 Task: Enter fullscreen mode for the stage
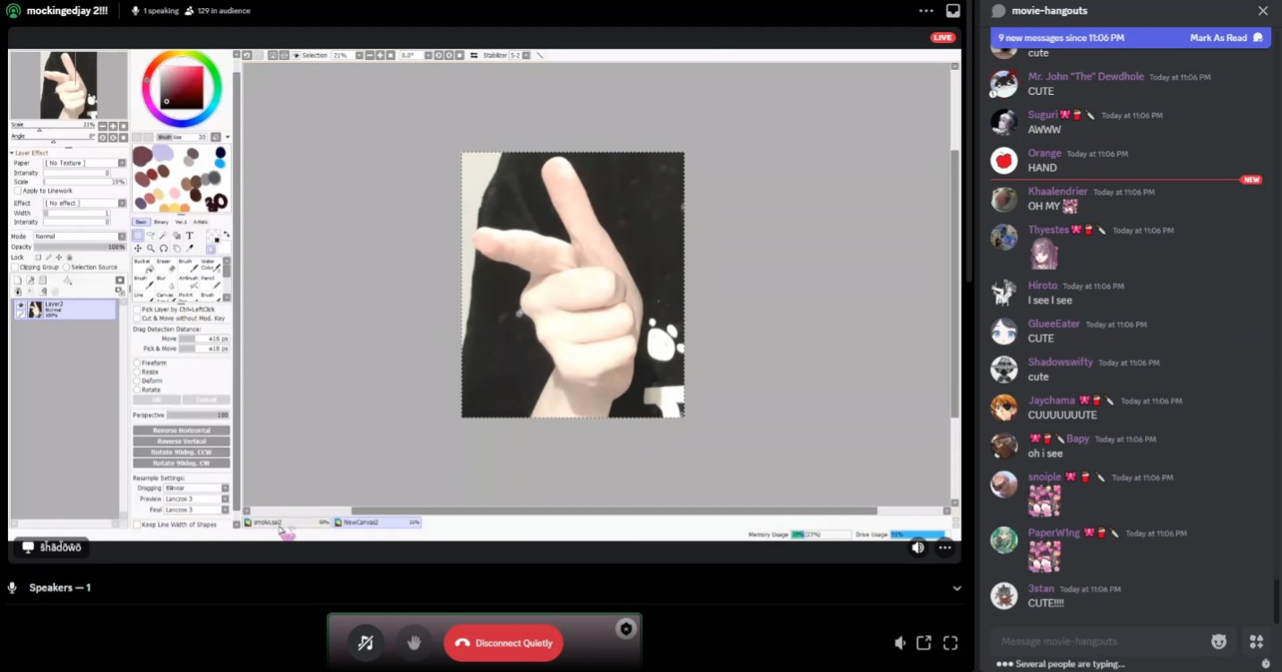point(951,642)
